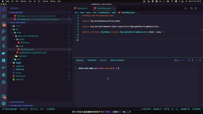
Task: Click the sync changes status item
Action: (23, 109)
